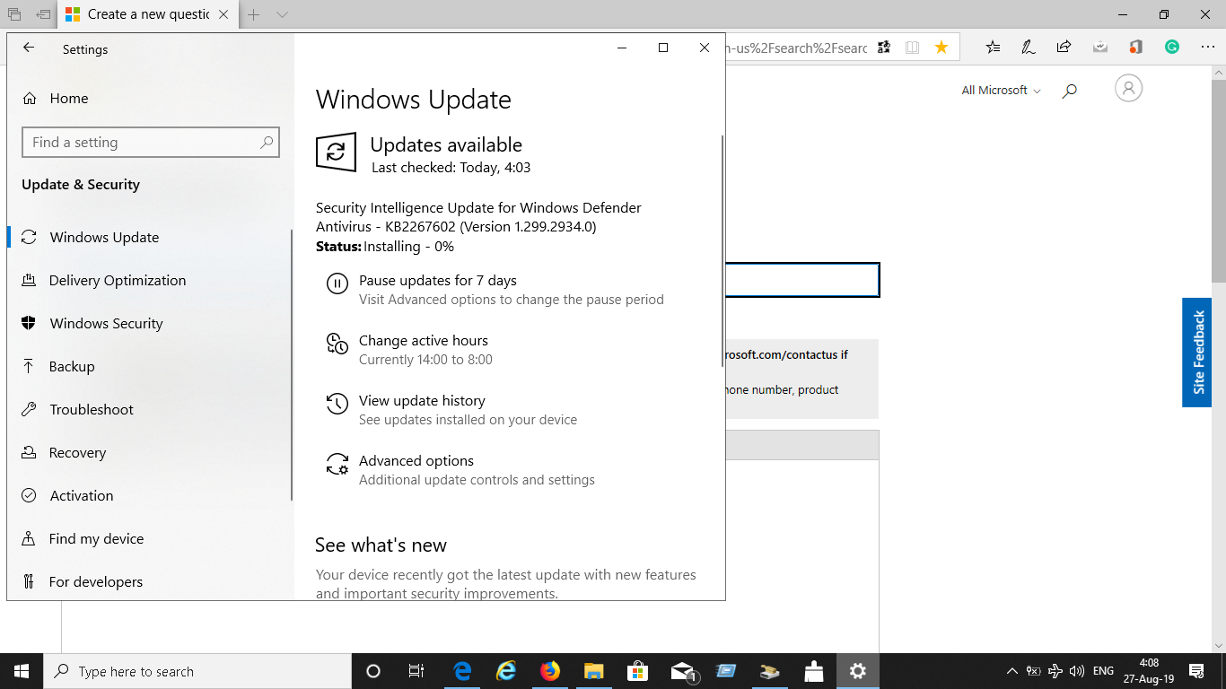This screenshot has height=689, width=1226.
Task: Toggle Edge reading view book icon
Action: [x=913, y=48]
